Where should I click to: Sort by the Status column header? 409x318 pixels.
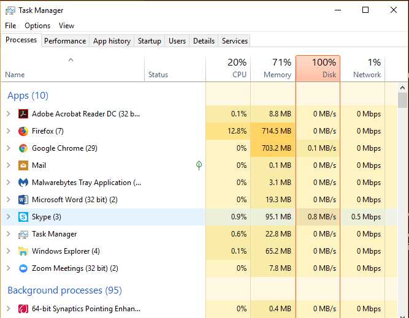(x=175, y=69)
